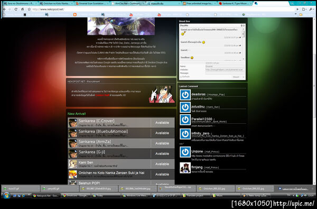This screenshot has width=317, height=209.
Task: Click Unzone power-button avatar
Action: point(185,152)
